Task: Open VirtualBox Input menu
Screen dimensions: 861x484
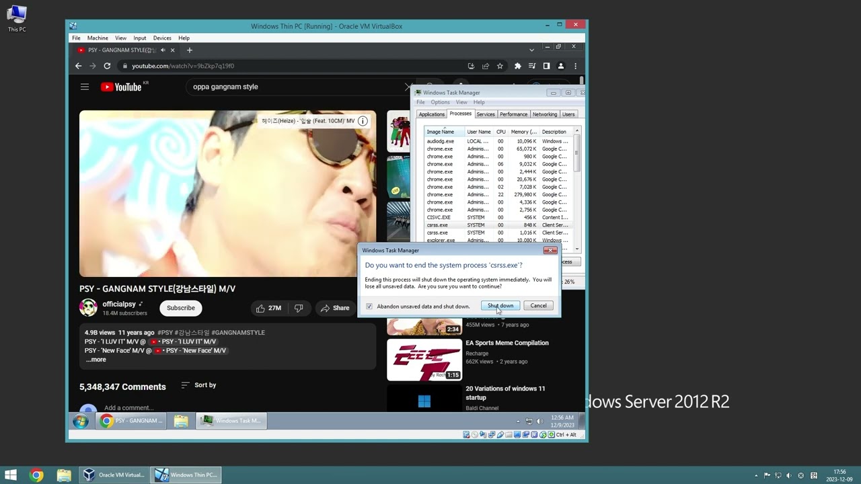Action: 140,38
